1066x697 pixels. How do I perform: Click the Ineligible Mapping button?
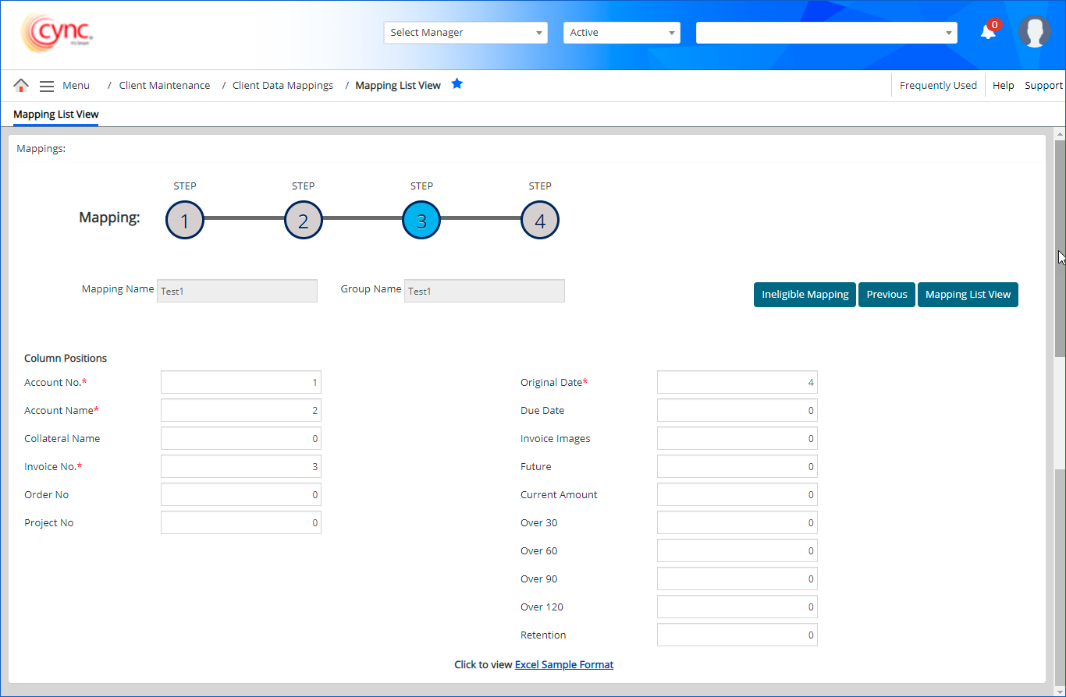tap(805, 295)
